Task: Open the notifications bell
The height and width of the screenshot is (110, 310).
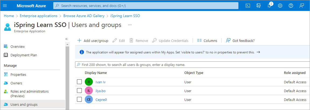Action: [x=269, y=6]
